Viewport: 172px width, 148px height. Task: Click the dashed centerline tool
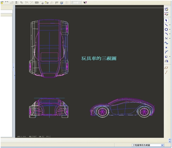tap(166, 72)
